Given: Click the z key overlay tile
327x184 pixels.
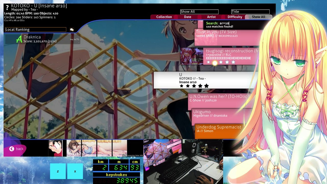Looking at the screenshot, I should pyautogui.click(x=58, y=171).
